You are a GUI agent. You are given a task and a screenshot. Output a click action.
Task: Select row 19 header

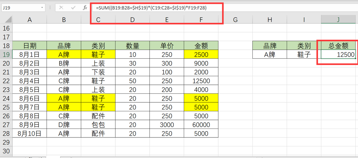6,55
